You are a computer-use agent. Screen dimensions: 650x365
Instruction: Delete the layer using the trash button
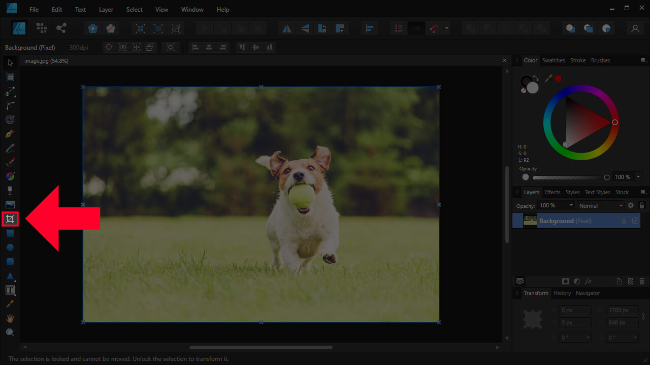tap(641, 281)
